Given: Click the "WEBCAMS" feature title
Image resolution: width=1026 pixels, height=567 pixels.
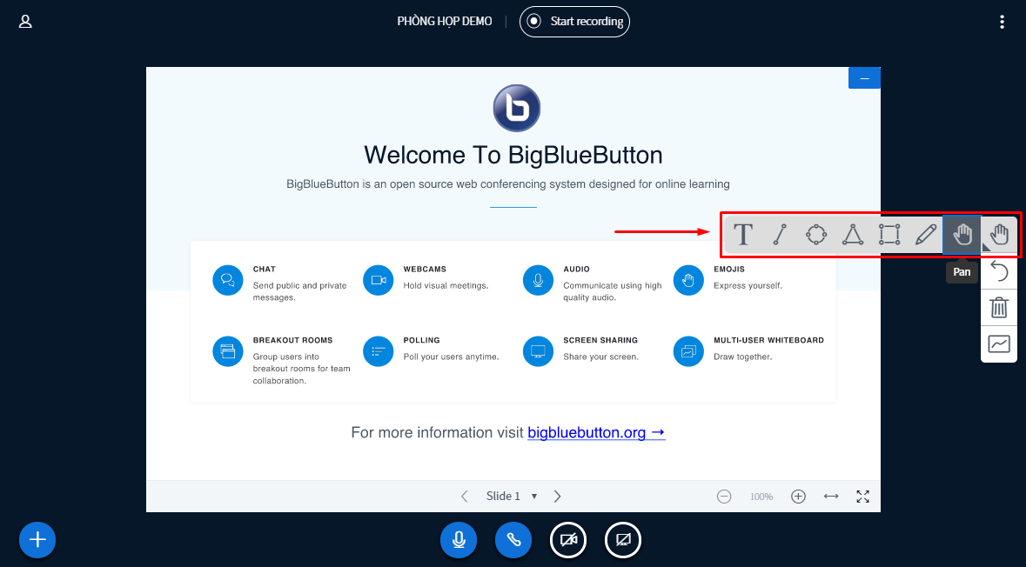Looking at the screenshot, I should (x=425, y=269).
